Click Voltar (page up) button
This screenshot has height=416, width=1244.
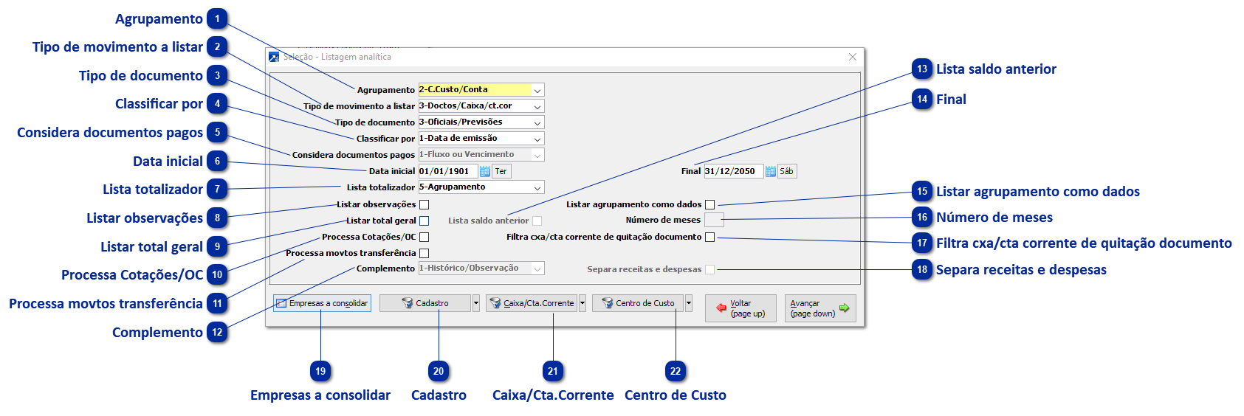click(x=740, y=308)
